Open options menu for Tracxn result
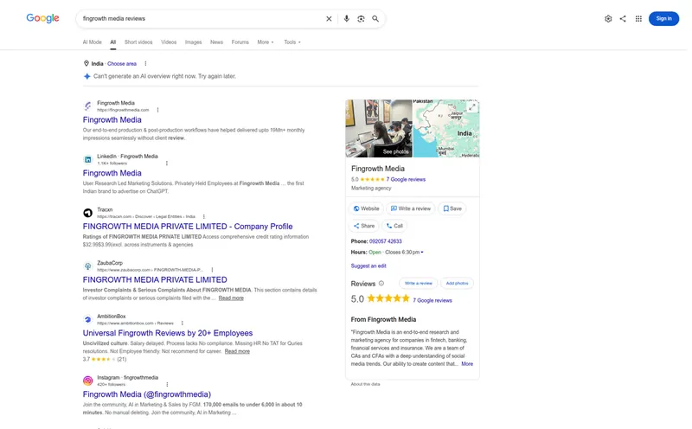The height and width of the screenshot is (429, 692). tap(204, 217)
